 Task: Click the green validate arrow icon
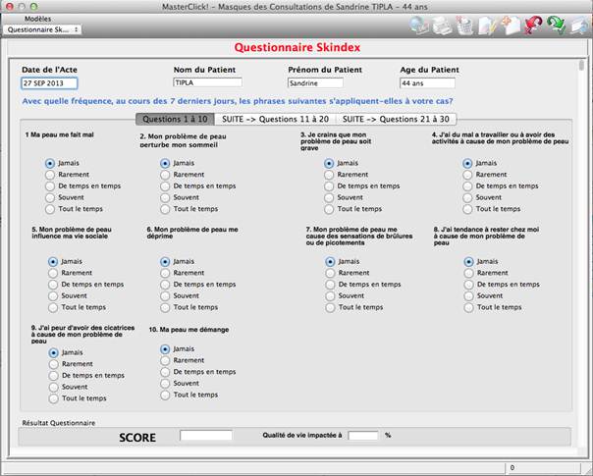click(x=556, y=26)
